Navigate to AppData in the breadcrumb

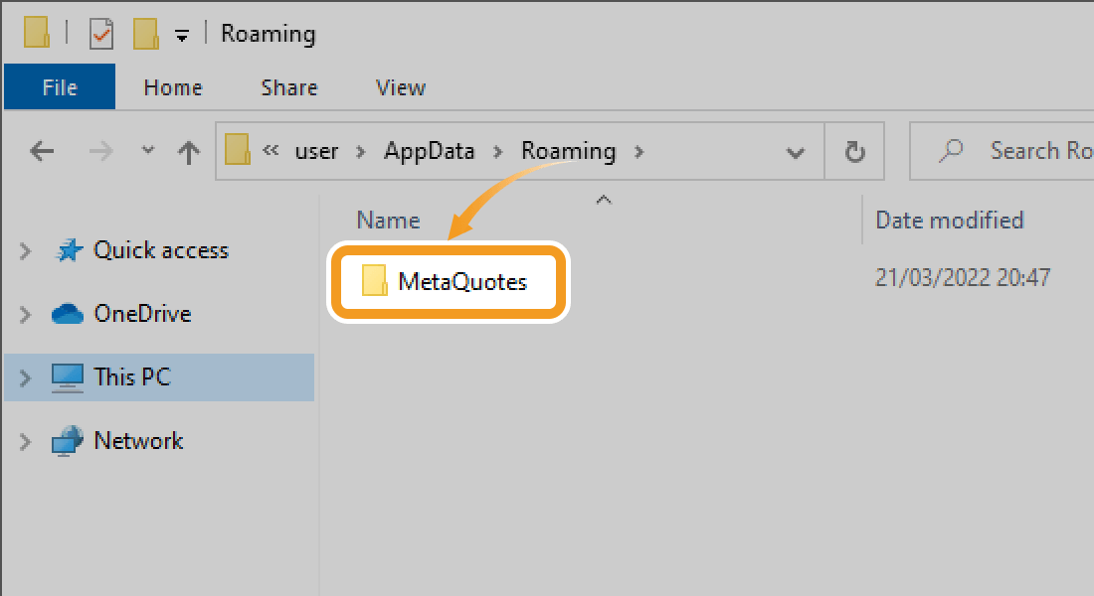430,151
